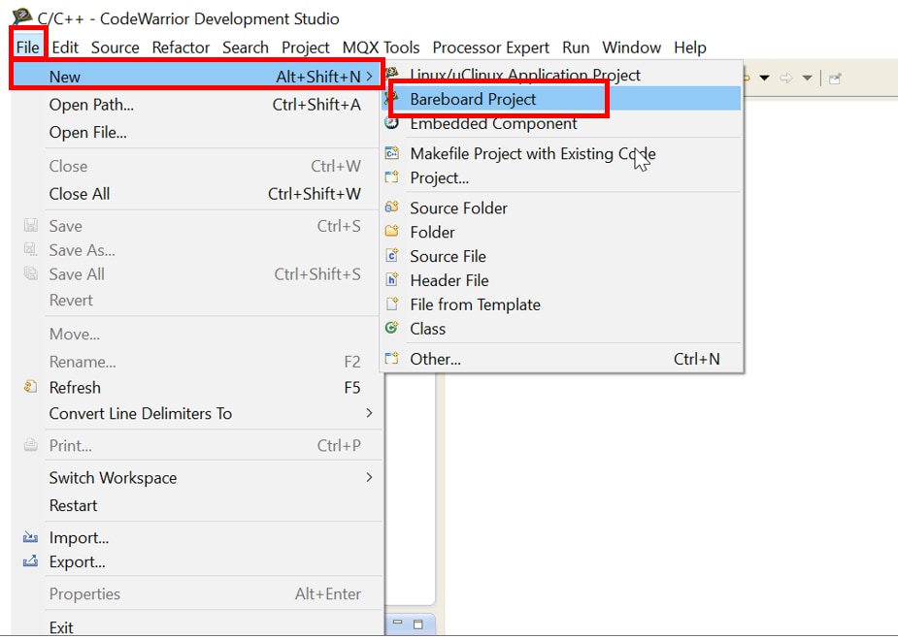The image size is (898, 639).
Task: Click the Makefile Project icon
Action: pos(392,153)
